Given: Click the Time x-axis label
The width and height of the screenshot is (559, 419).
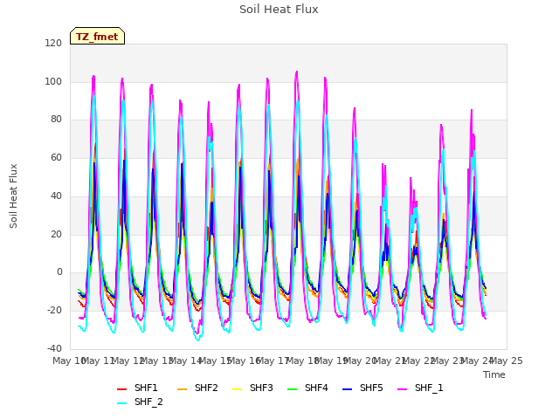Looking at the screenshot, I should pos(494,374).
